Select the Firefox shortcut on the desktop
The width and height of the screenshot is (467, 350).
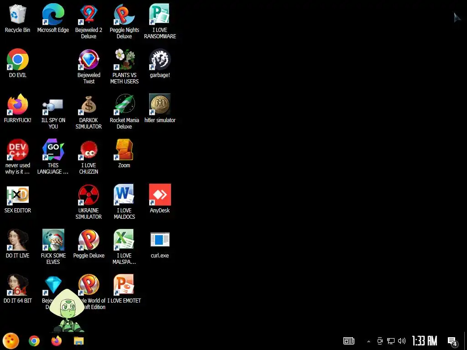(18, 108)
